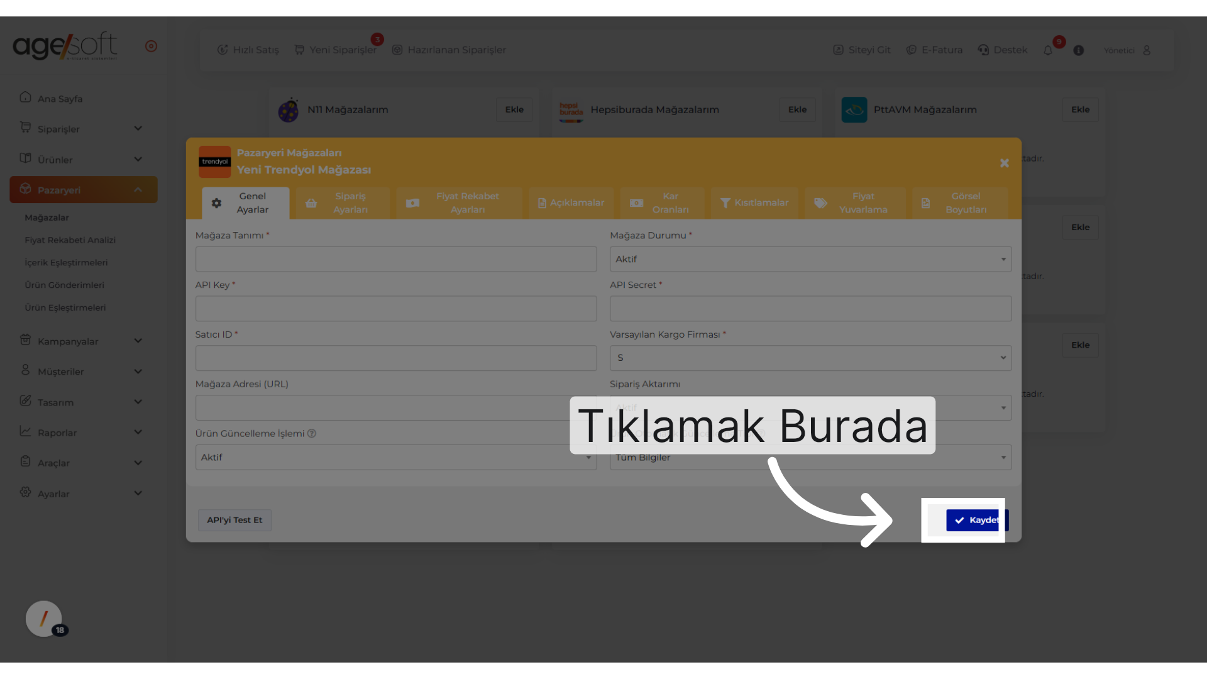Screen dimensions: 1207x679
Task: Open notifications bell icon
Action: [1048, 50]
